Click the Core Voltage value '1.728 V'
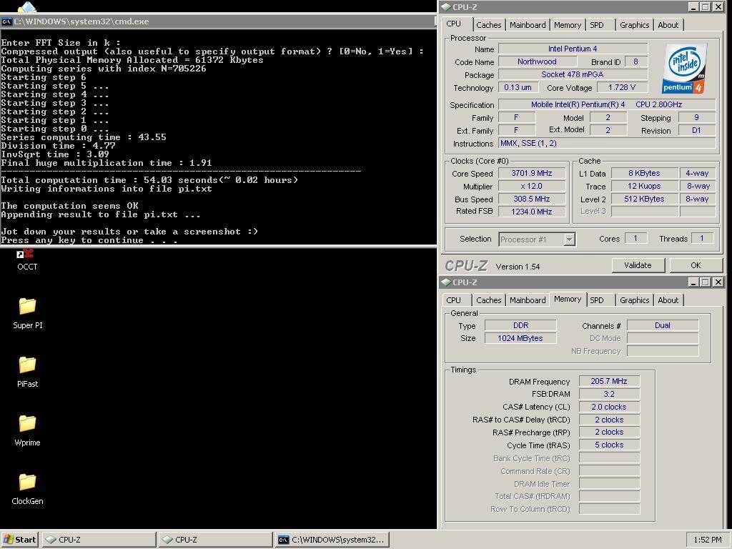Image resolution: width=732 pixels, height=549 pixels. point(622,87)
